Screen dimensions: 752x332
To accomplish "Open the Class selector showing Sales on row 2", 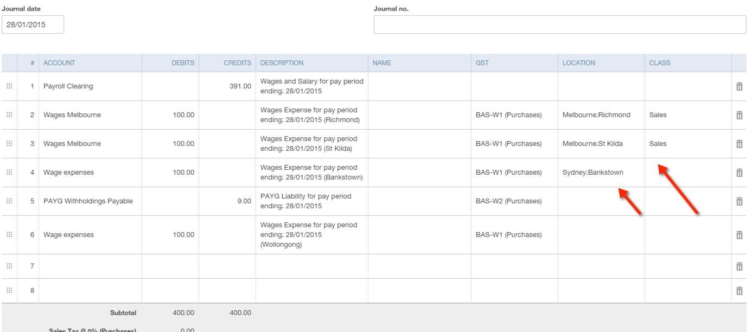I will point(684,114).
